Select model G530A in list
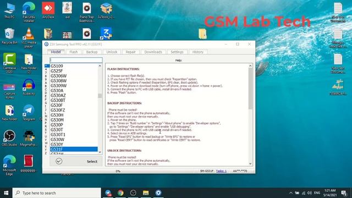This screenshot has width=352, height=198. [x=74, y=90]
